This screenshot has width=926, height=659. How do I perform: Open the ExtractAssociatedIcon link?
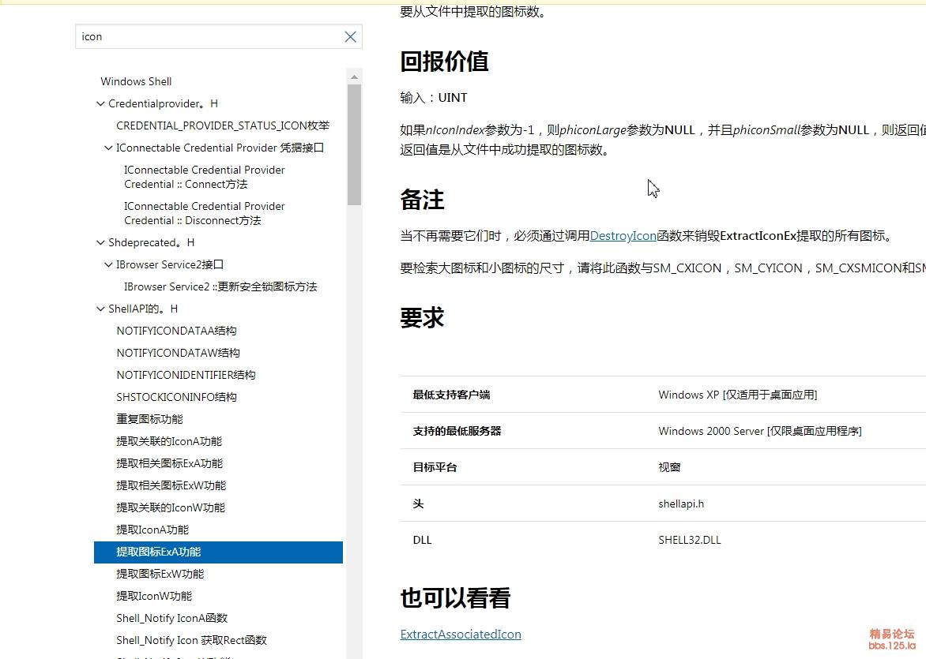pos(461,635)
